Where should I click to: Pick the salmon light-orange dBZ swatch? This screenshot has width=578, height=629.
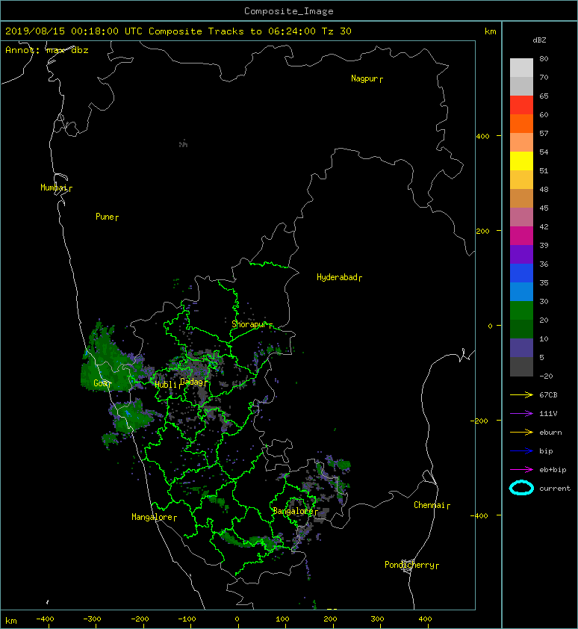[x=521, y=142]
